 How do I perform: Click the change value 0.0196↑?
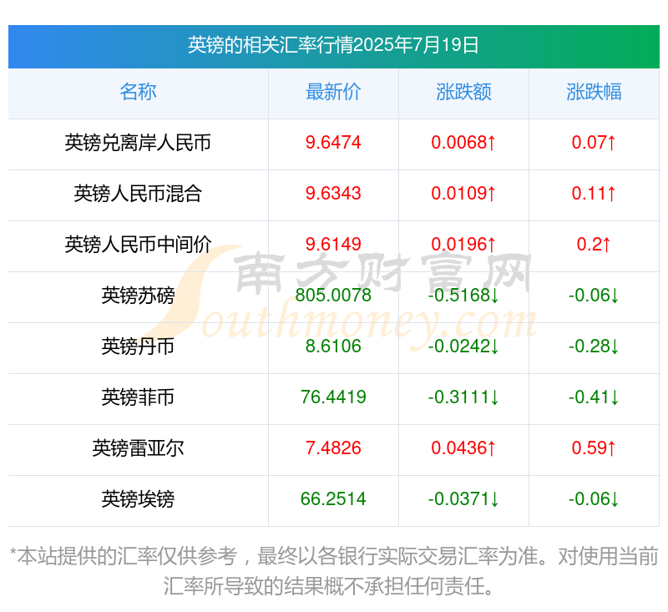click(x=463, y=245)
